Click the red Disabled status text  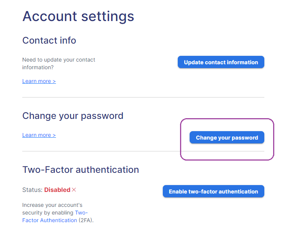pos(57,190)
